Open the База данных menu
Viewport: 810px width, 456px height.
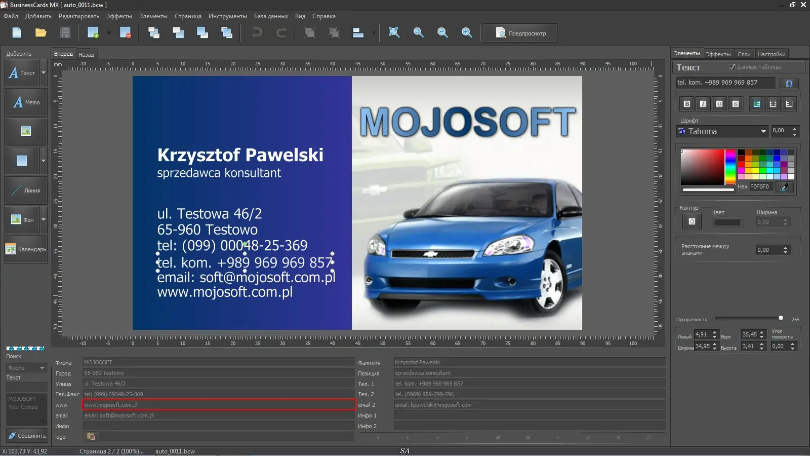pos(271,16)
